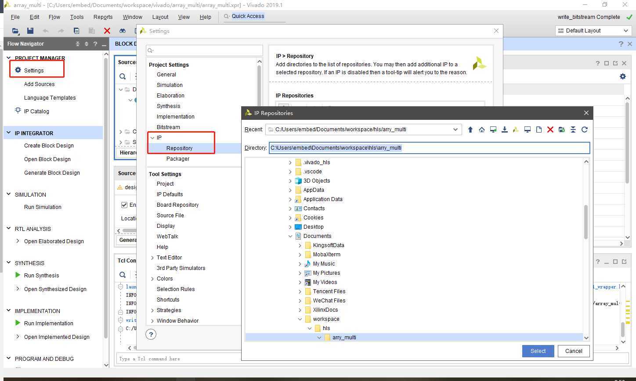The image size is (636, 381).
Task: Click the expand all icon in Flow Navigator header
Action: pyautogui.click(x=87, y=44)
